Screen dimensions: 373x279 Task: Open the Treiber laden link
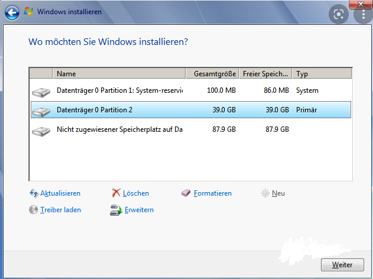[x=60, y=210]
